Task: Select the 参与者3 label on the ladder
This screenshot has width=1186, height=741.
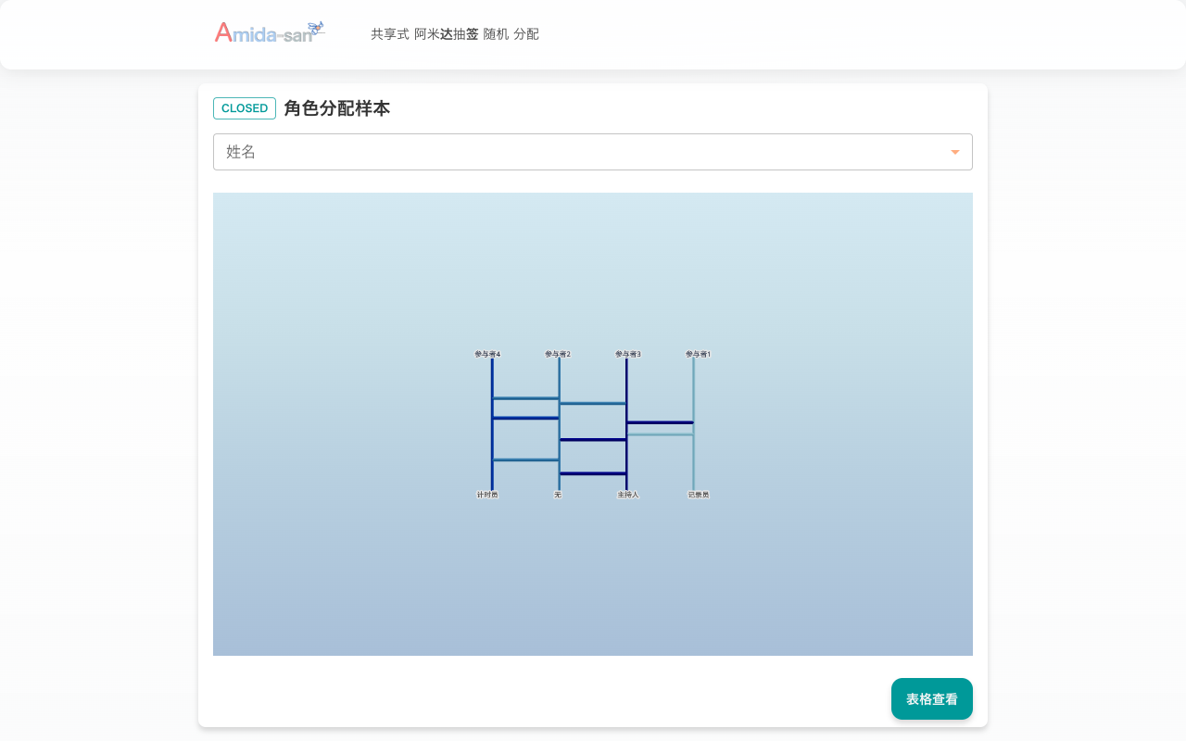Action: point(628,354)
